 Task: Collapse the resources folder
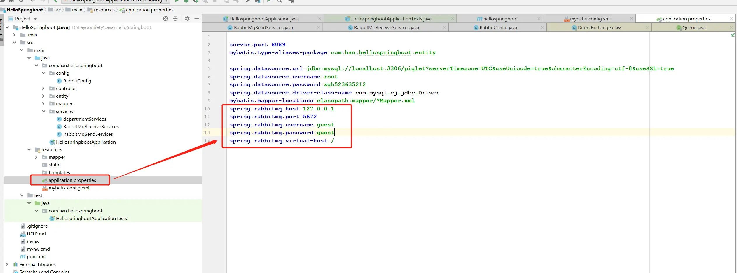(29, 149)
